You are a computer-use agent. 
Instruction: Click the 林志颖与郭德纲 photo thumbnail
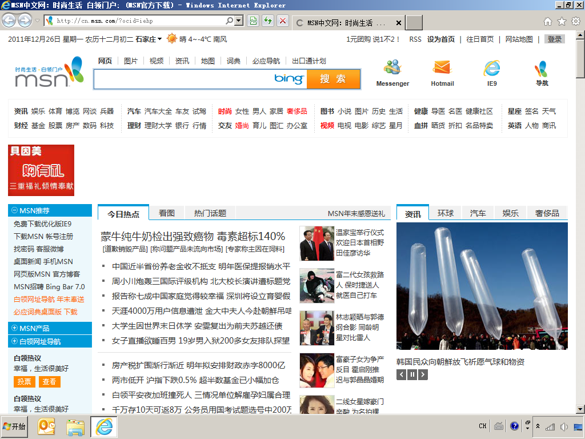[316, 328]
